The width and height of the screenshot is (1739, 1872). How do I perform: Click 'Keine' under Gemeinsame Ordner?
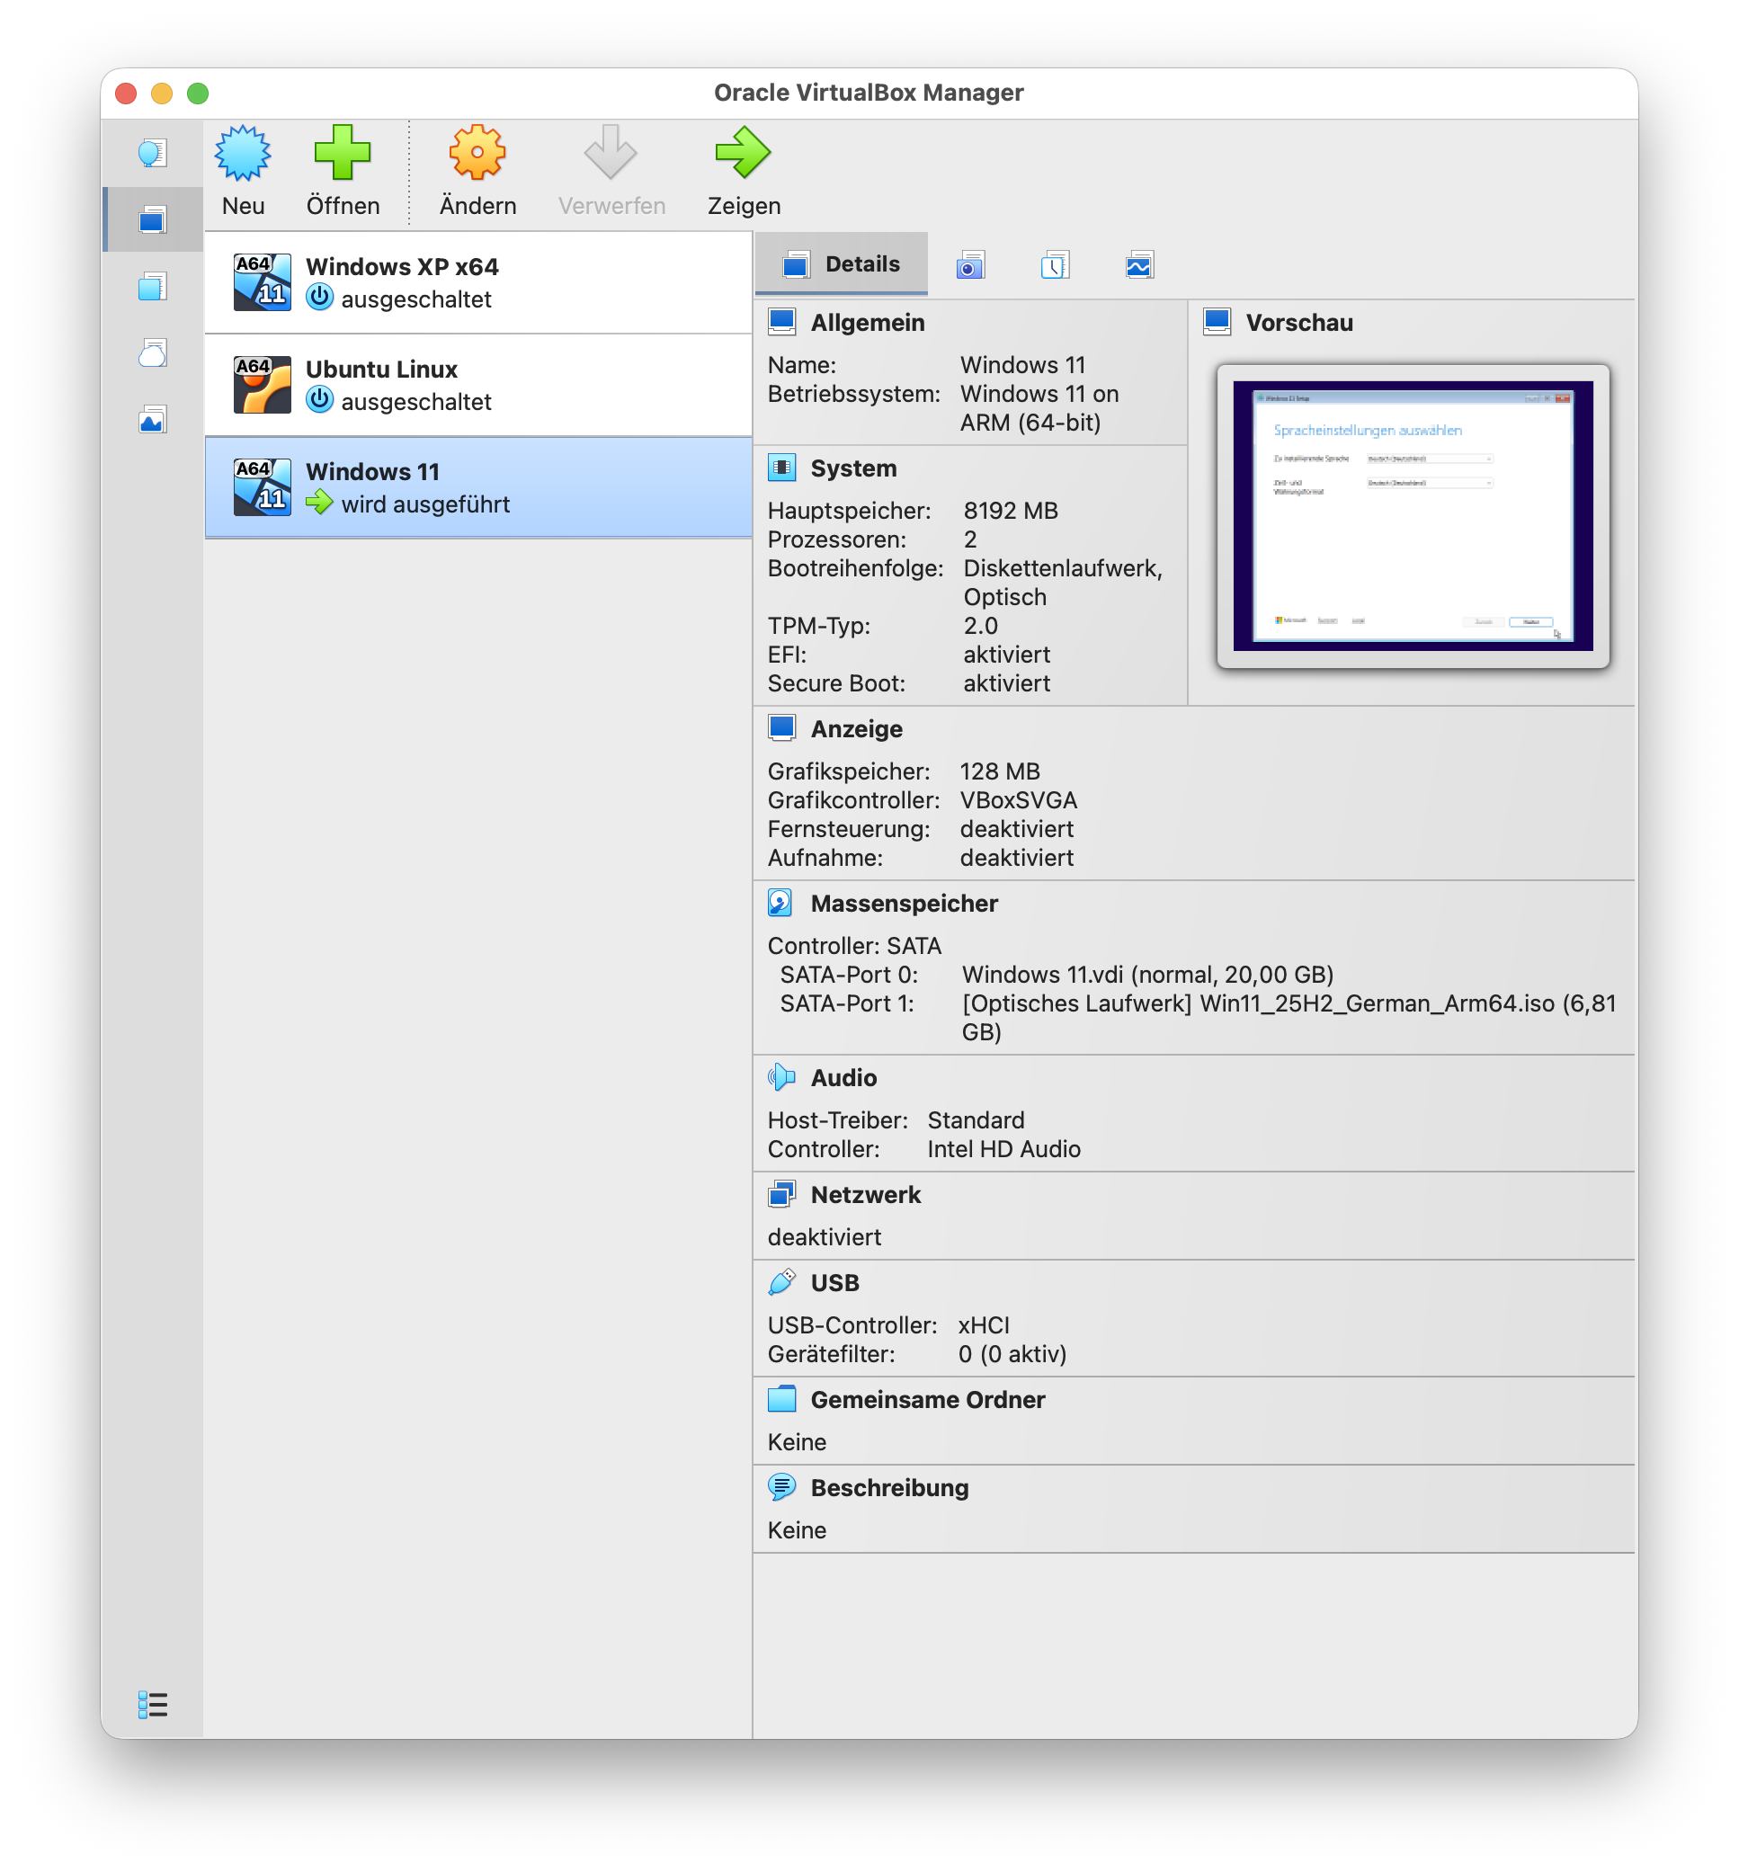point(797,1442)
